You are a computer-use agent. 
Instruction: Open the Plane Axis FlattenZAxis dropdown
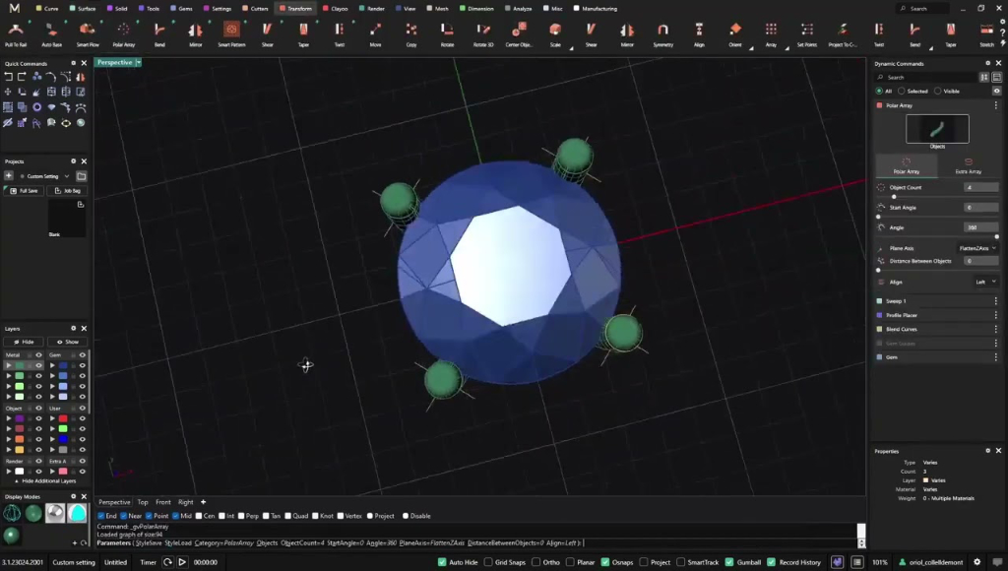pos(977,248)
